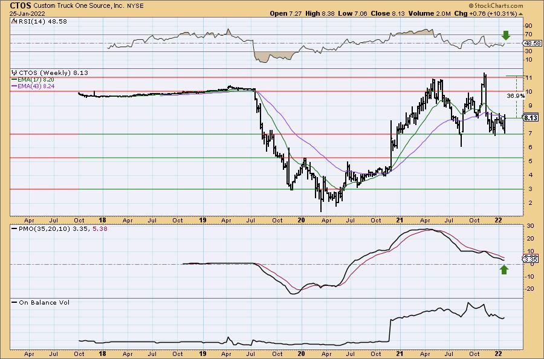
Task: Click the -20 level on the PMO axis
Action: [529, 288]
